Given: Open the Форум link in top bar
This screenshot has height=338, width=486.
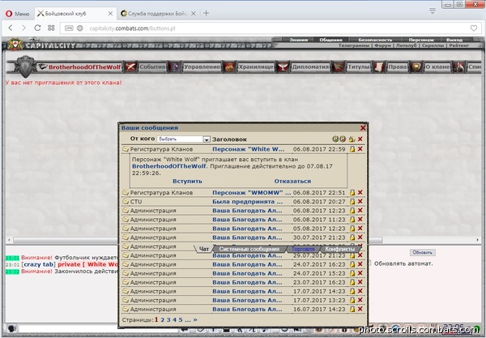Looking at the screenshot, I should (x=382, y=45).
